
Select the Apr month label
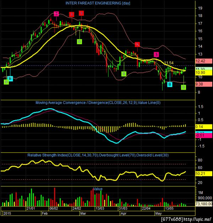pos(124,213)
